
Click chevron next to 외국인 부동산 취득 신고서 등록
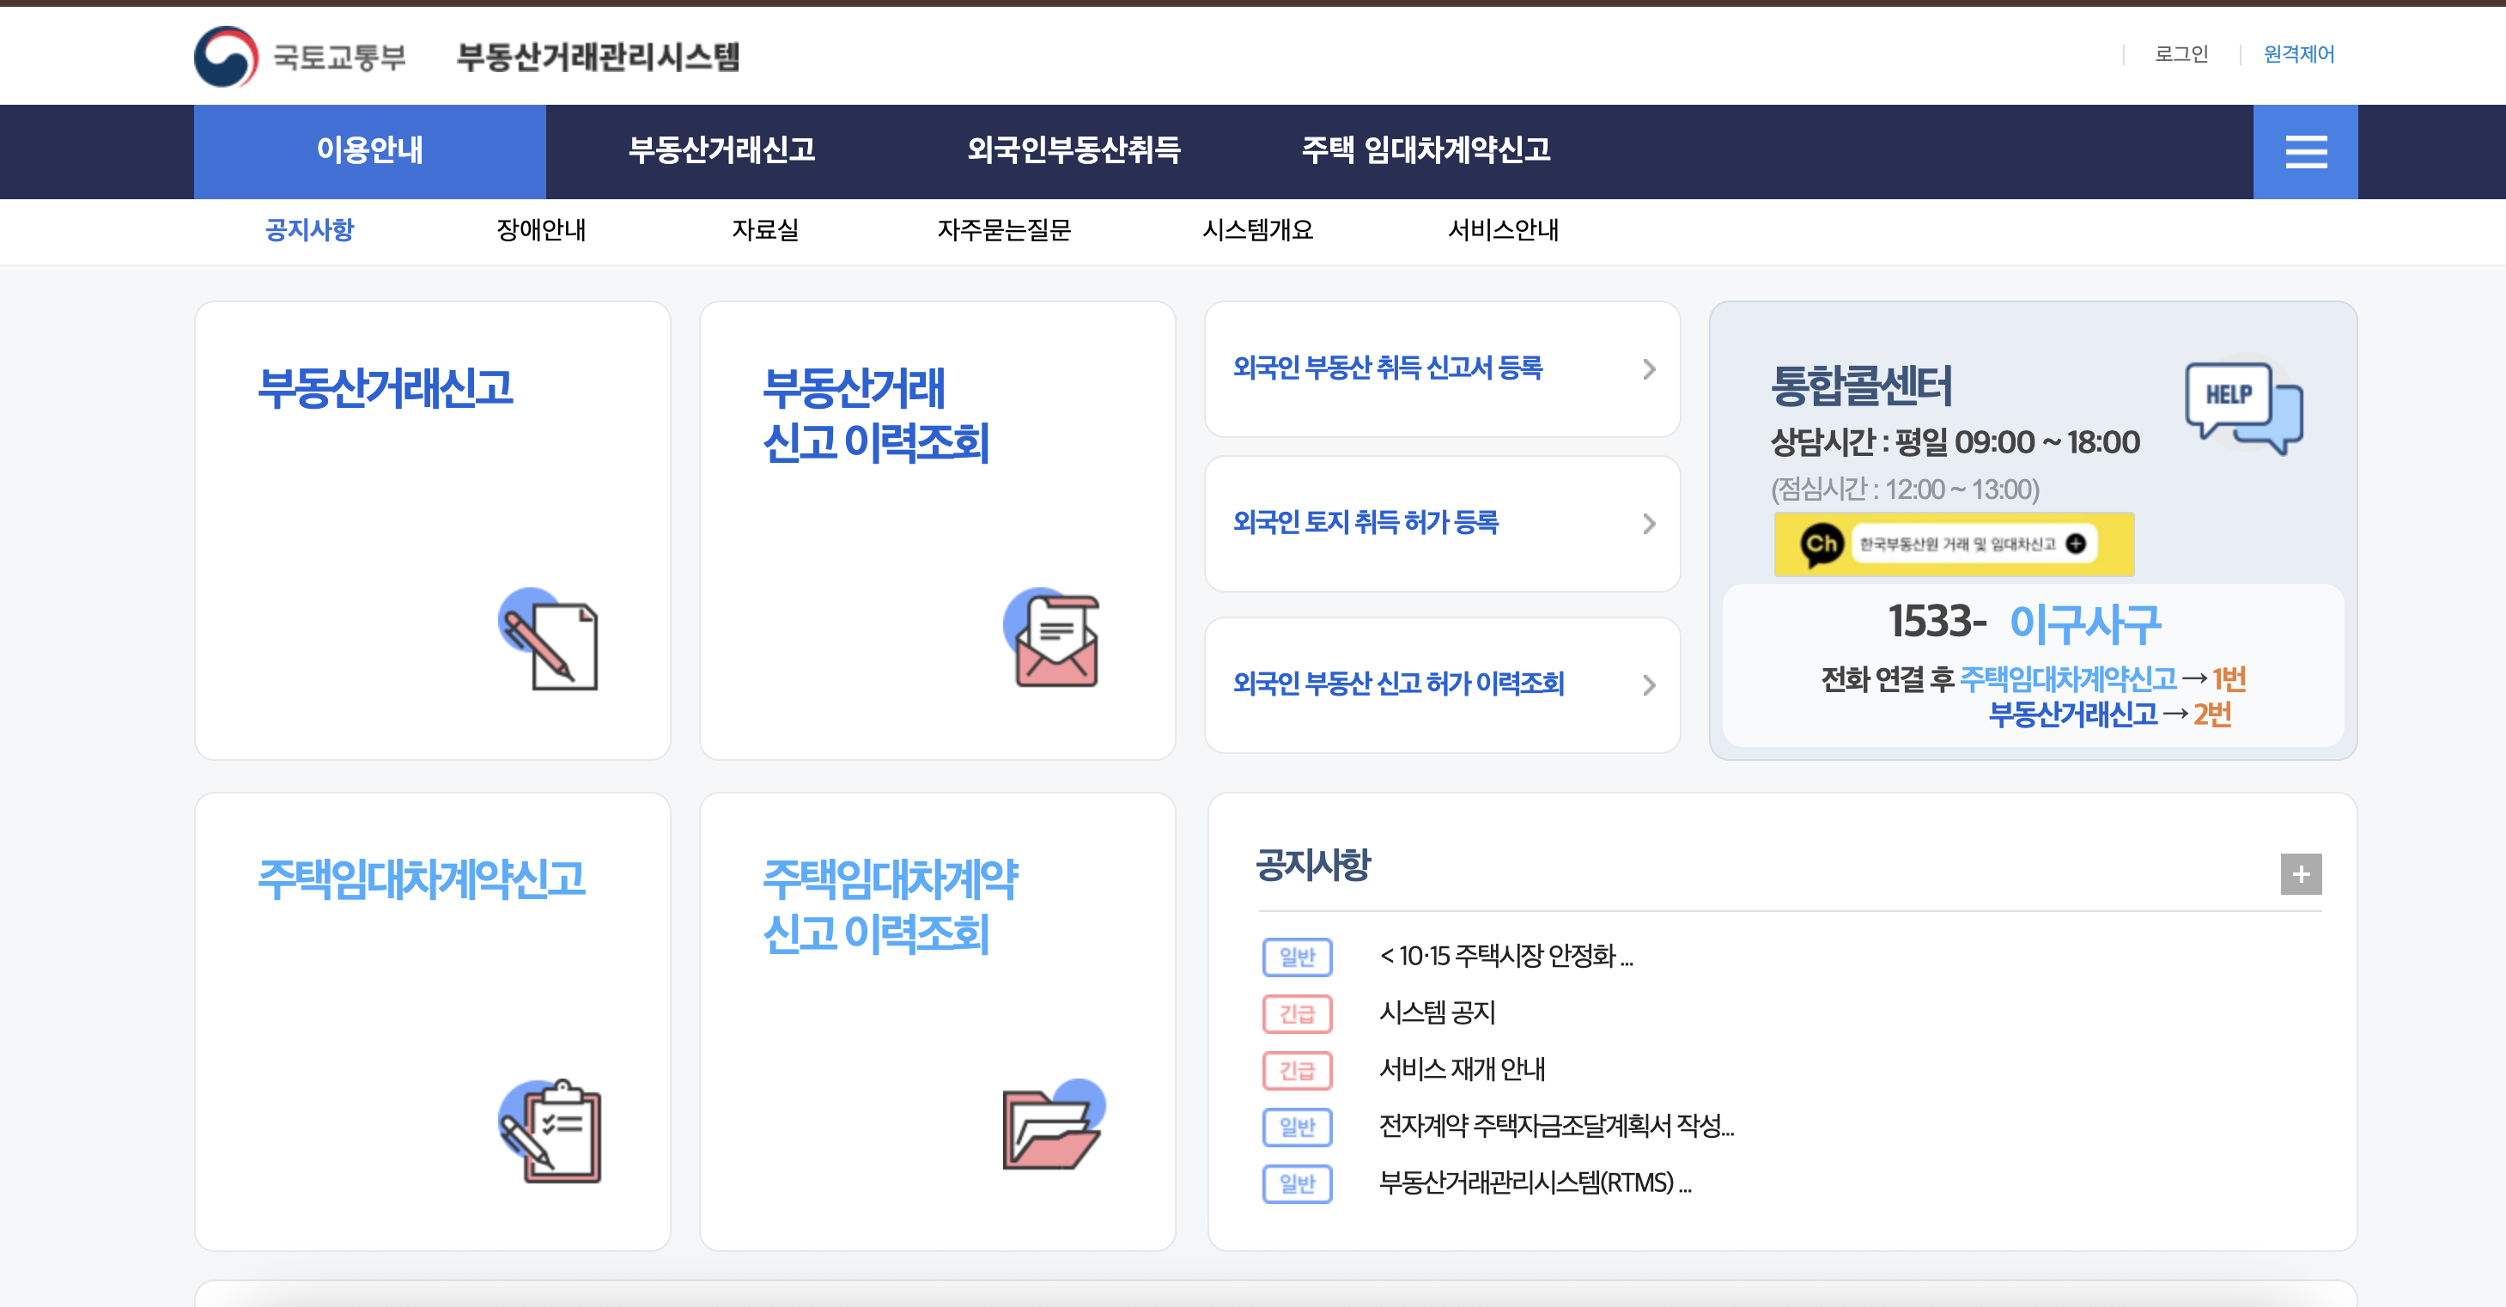click(x=1648, y=369)
